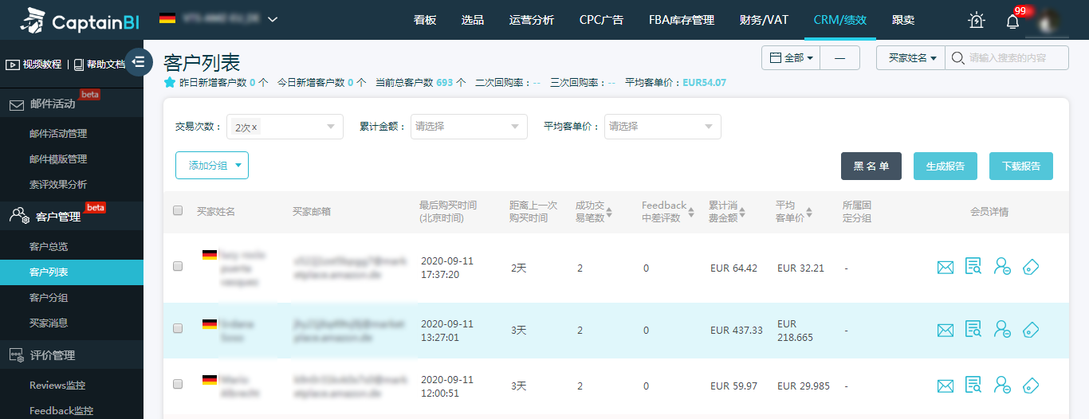Tag the EUR 64.42 customer
This screenshot has width=1089, height=419.
click(x=1031, y=267)
